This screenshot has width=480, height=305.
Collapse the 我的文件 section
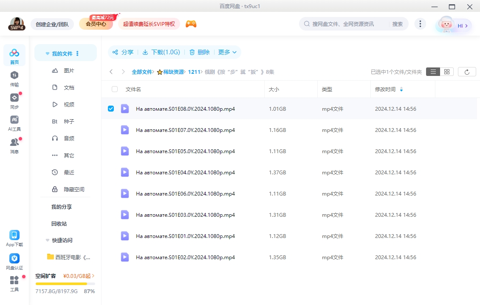(x=47, y=52)
